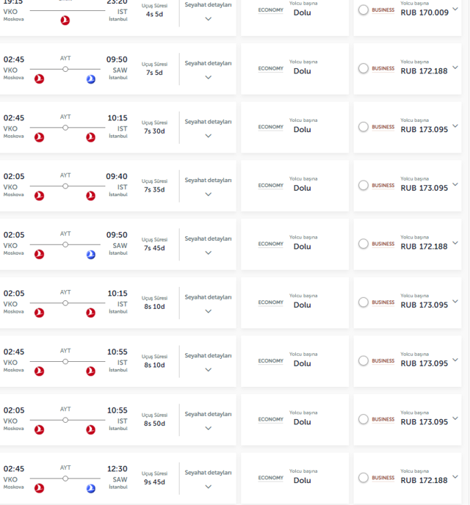Click the blue AJet logo on the 9s 45d flight
Image resolution: width=470 pixels, height=505 pixels.
[91, 488]
